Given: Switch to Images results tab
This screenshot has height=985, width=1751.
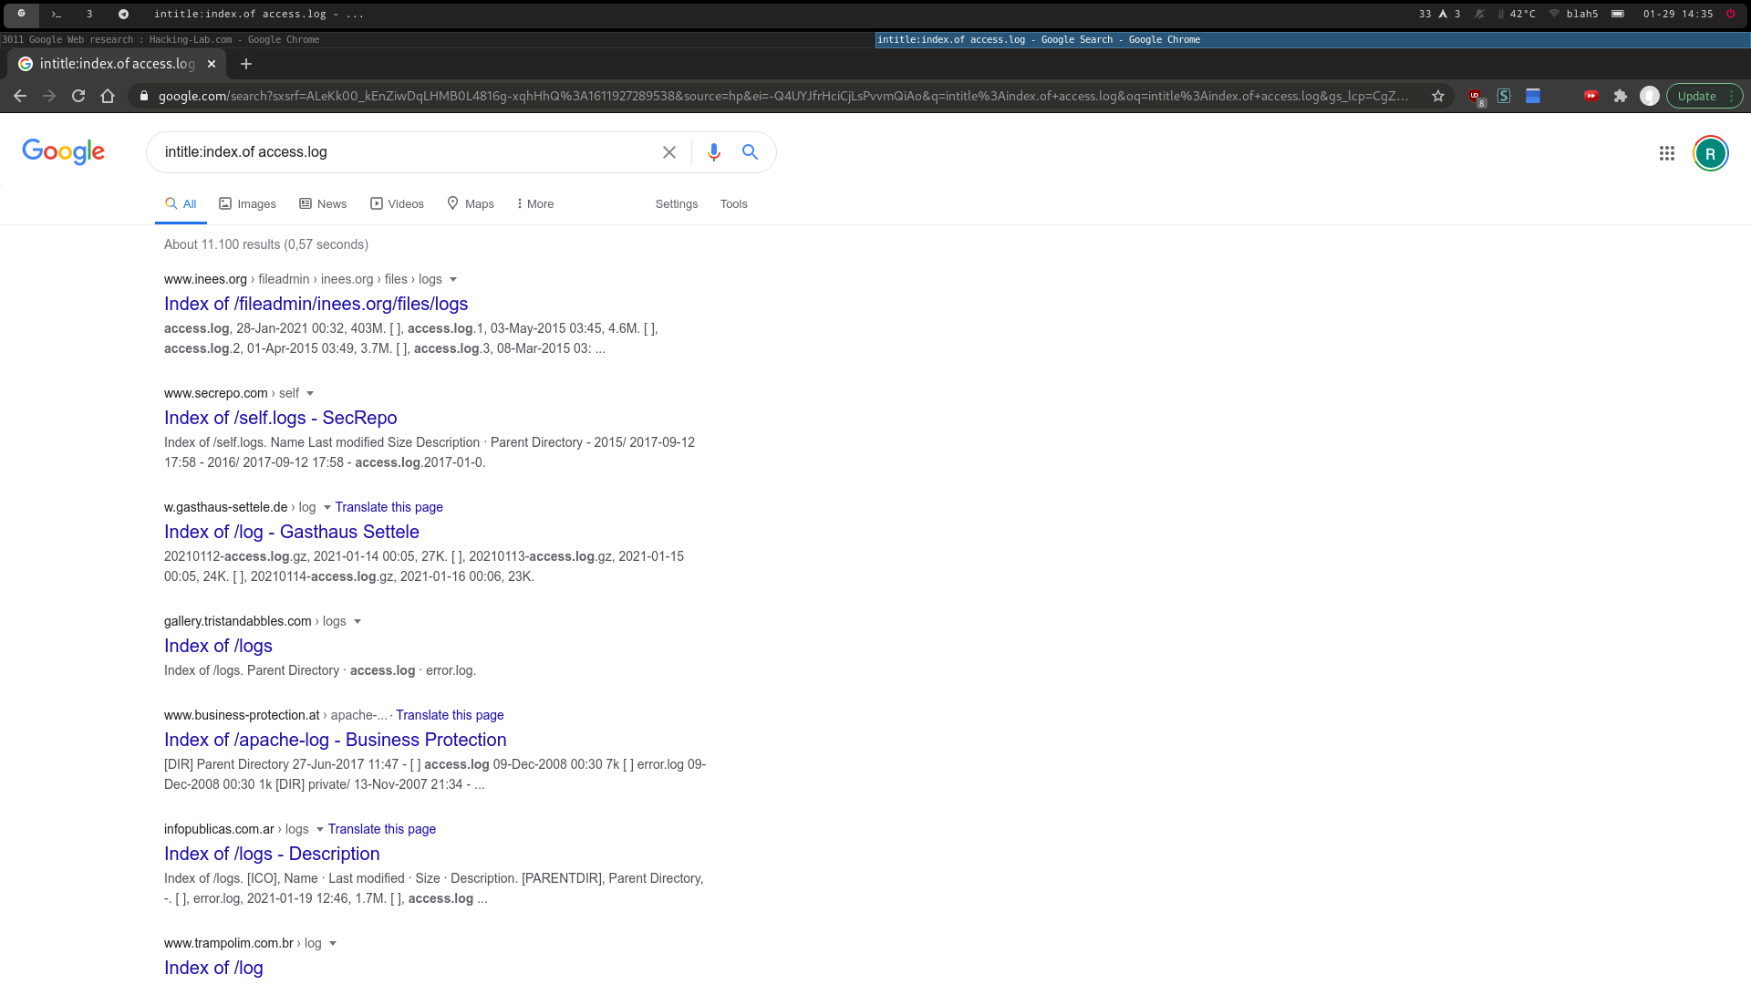Looking at the screenshot, I should [247, 203].
